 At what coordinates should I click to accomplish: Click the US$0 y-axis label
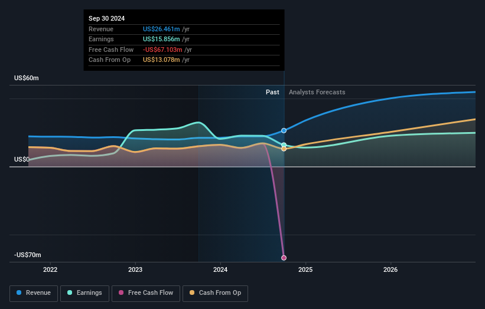[x=22, y=159]
